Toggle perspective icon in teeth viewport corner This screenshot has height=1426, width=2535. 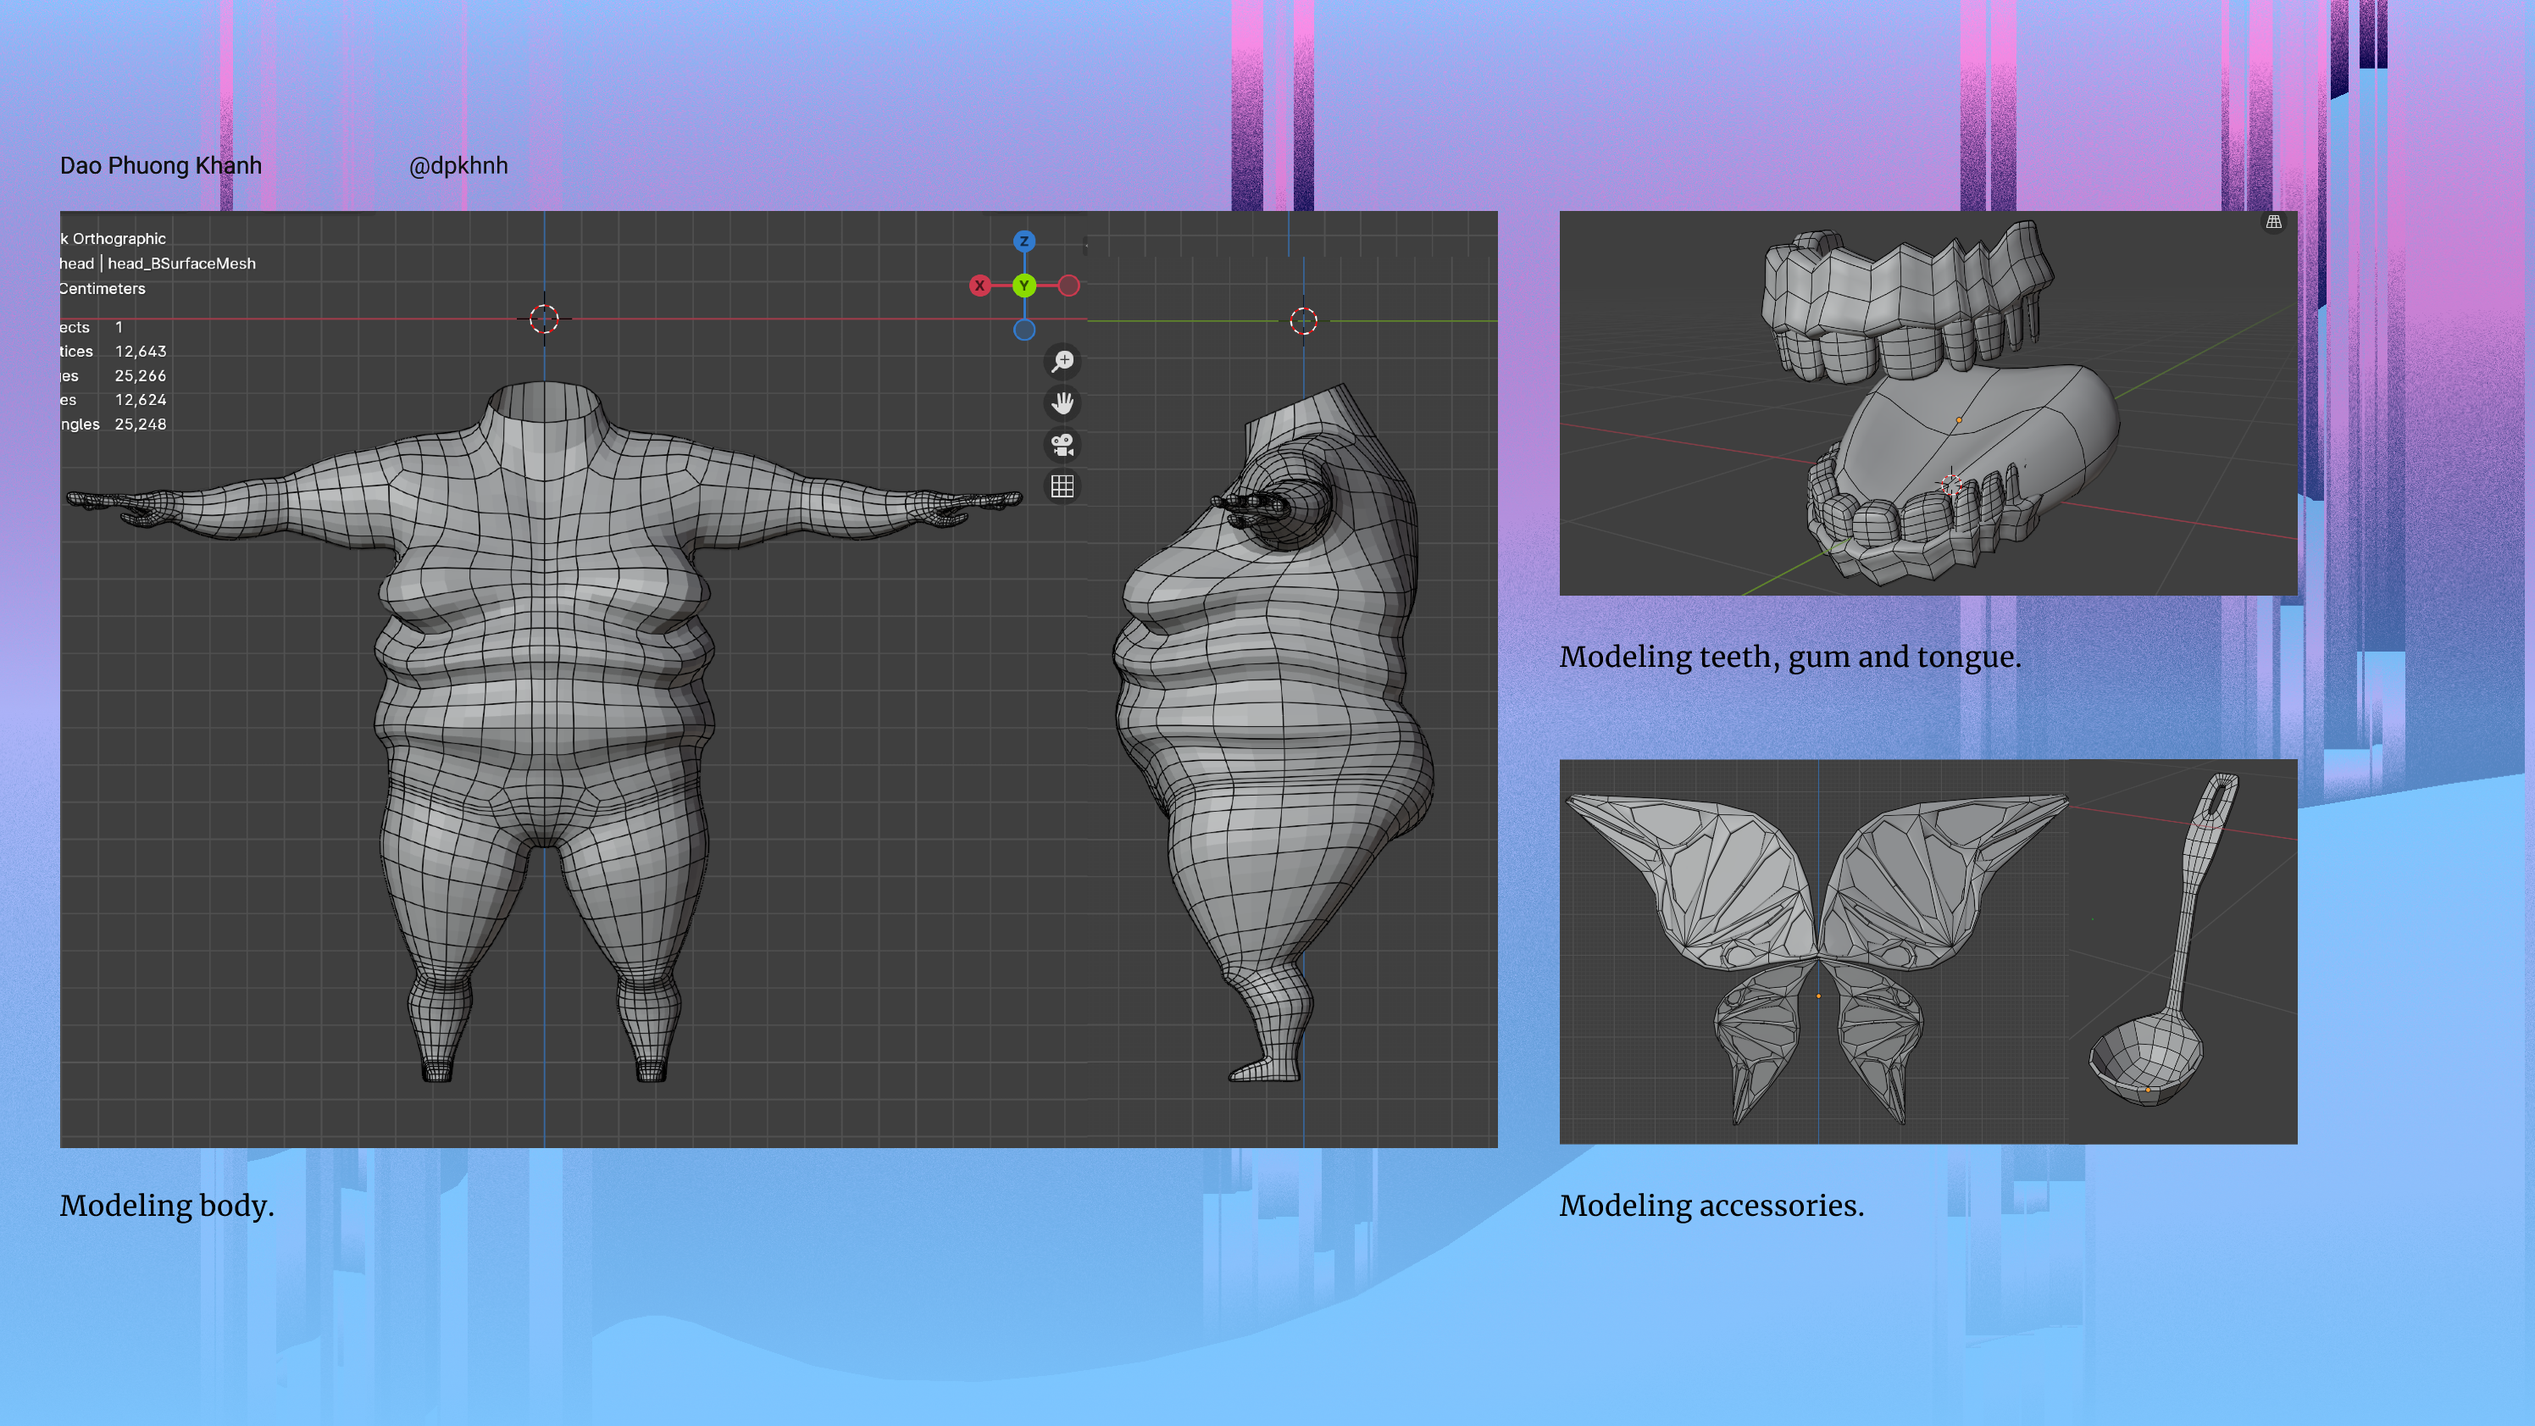2273,222
